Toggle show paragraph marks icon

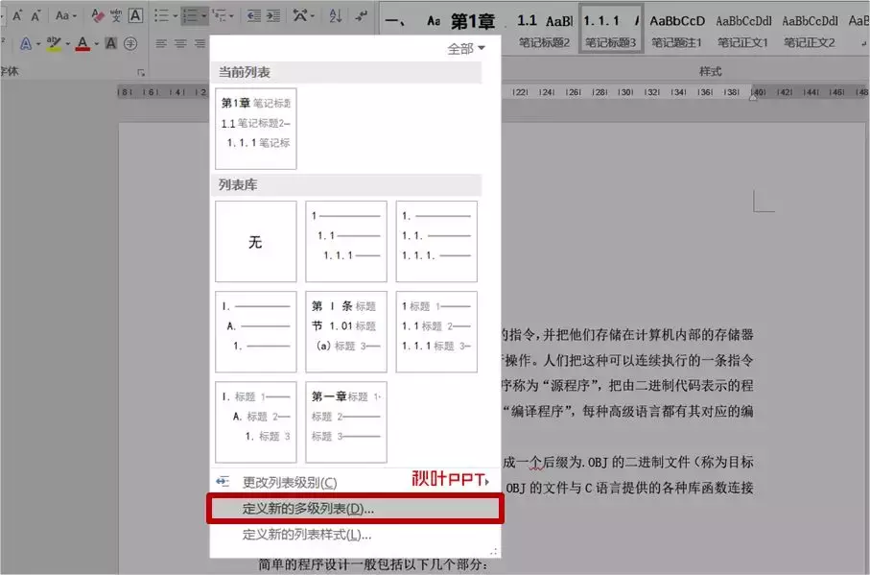[362, 15]
